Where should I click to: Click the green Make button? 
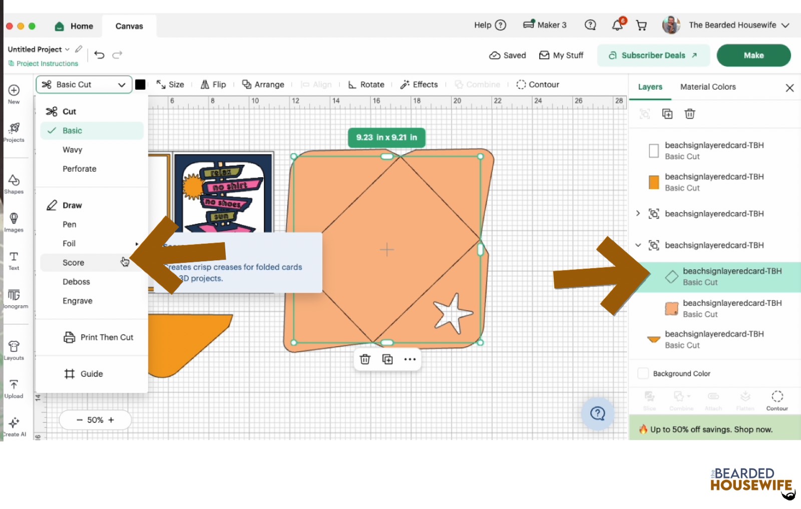[753, 55]
